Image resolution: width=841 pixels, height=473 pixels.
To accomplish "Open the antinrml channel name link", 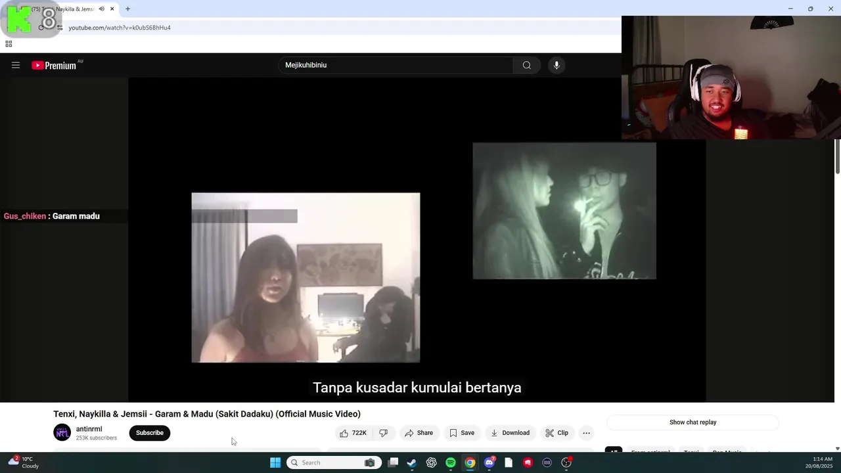I will click(89, 429).
